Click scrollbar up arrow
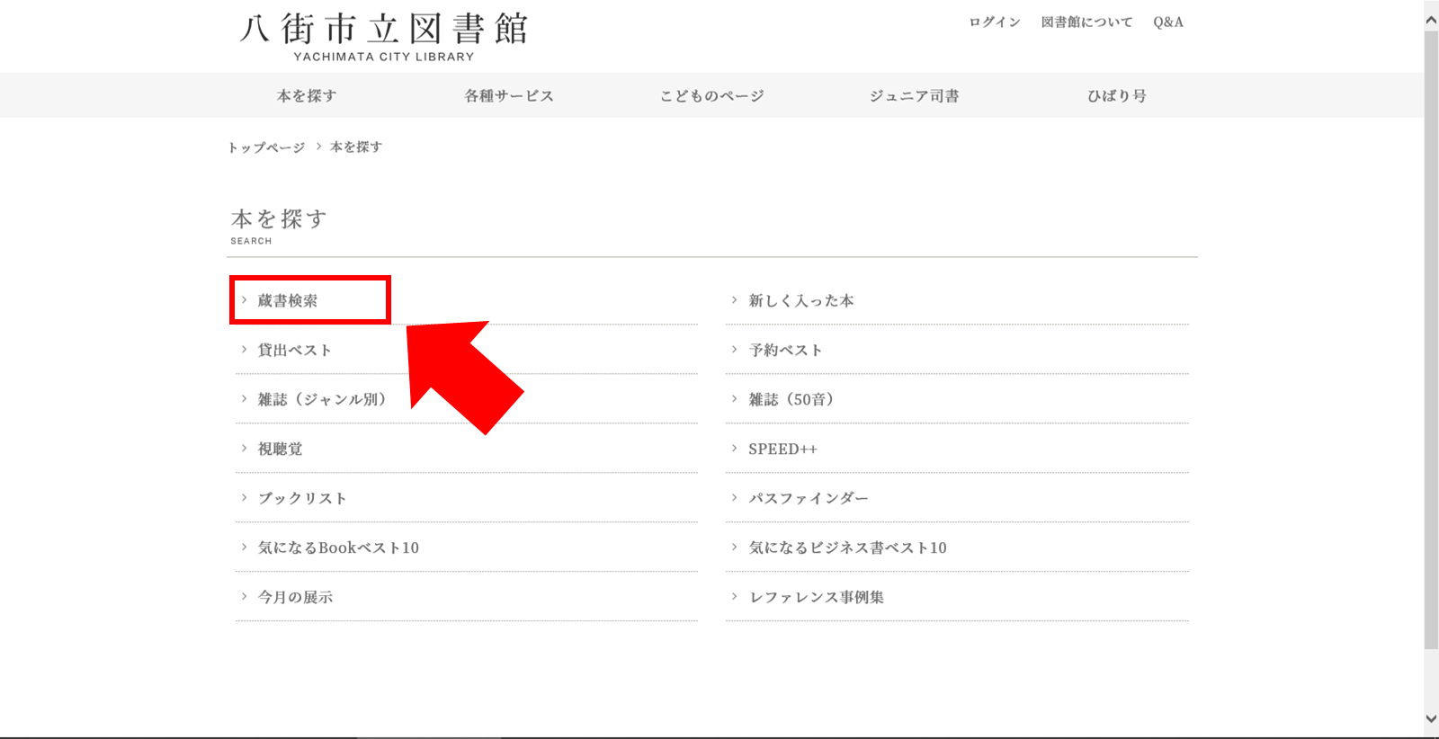 click(1431, 20)
